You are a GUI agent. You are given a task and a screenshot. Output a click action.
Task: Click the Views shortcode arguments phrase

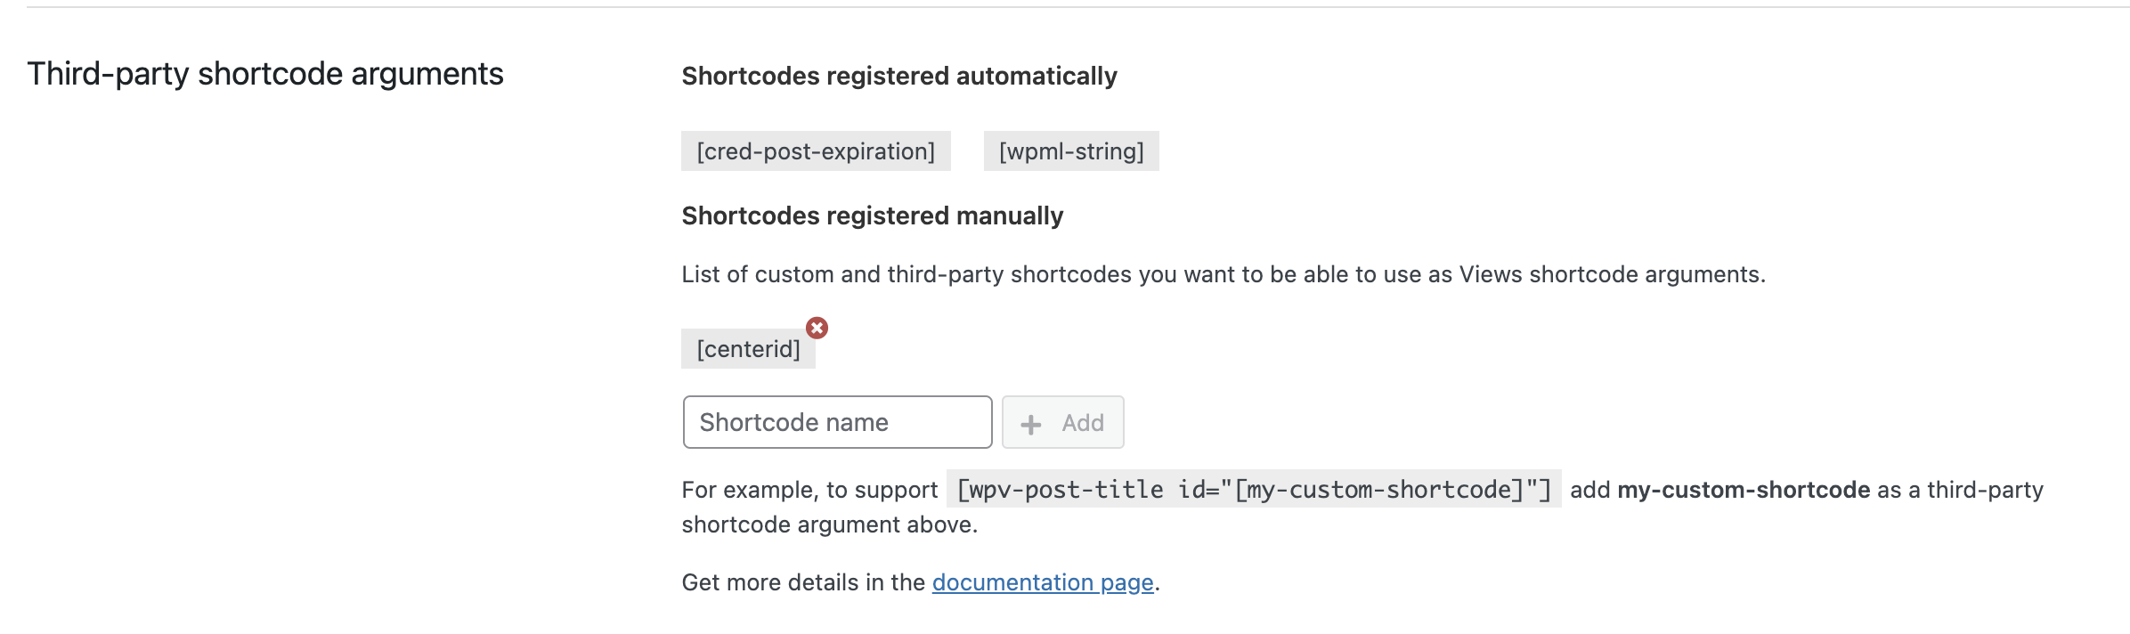click(1610, 274)
